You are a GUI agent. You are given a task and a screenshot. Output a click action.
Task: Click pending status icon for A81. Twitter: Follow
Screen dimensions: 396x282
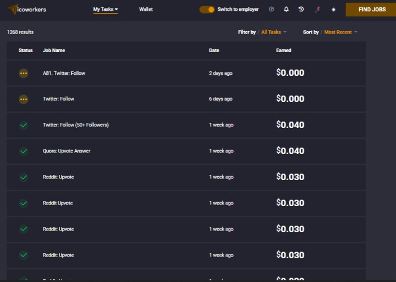click(24, 73)
